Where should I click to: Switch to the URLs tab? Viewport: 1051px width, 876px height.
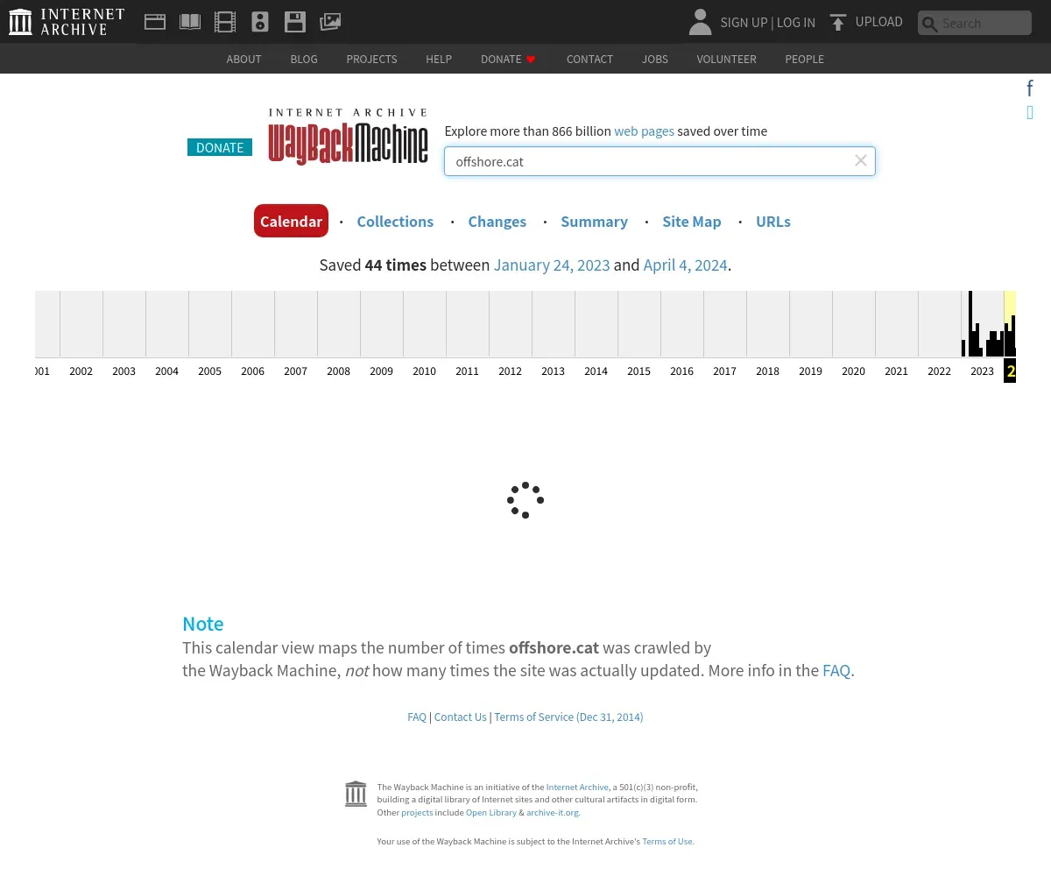click(x=772, y=222)
